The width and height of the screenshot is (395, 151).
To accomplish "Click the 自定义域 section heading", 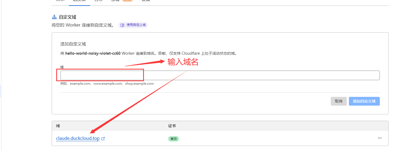I will 67,17.
